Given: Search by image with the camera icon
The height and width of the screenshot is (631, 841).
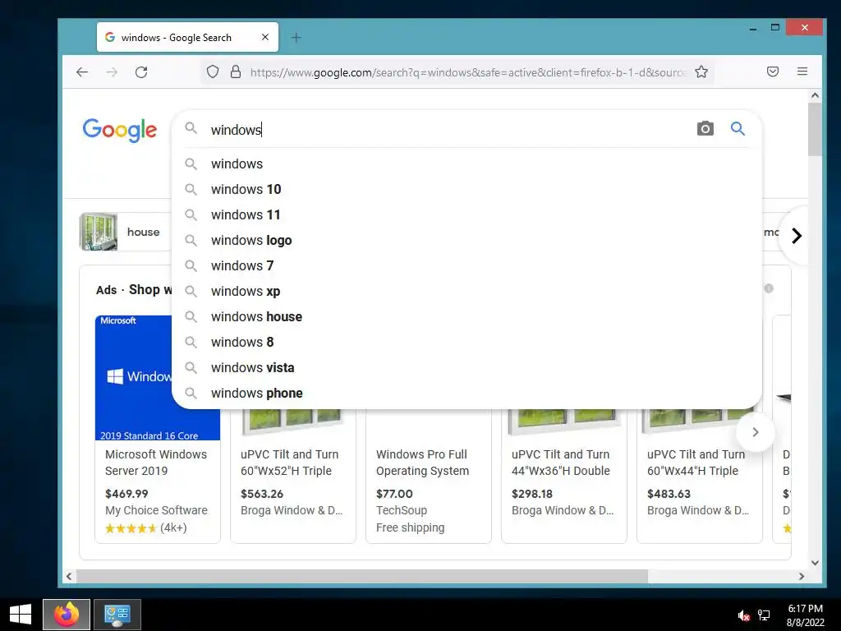Looking at the screenshot, I should (x=705, y=128).
